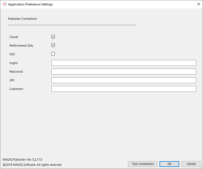Click the Customer input field
Screen dimensions: 203x169
[x=124, y=89]
